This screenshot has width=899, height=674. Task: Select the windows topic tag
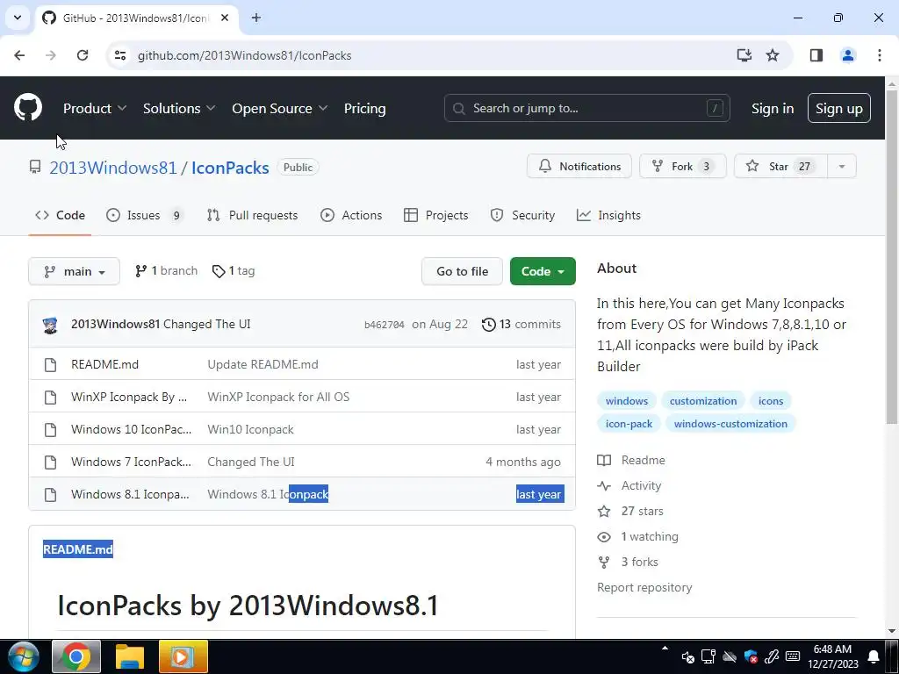[627, 400]
